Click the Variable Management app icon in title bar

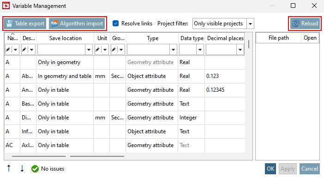coord(6,6)
